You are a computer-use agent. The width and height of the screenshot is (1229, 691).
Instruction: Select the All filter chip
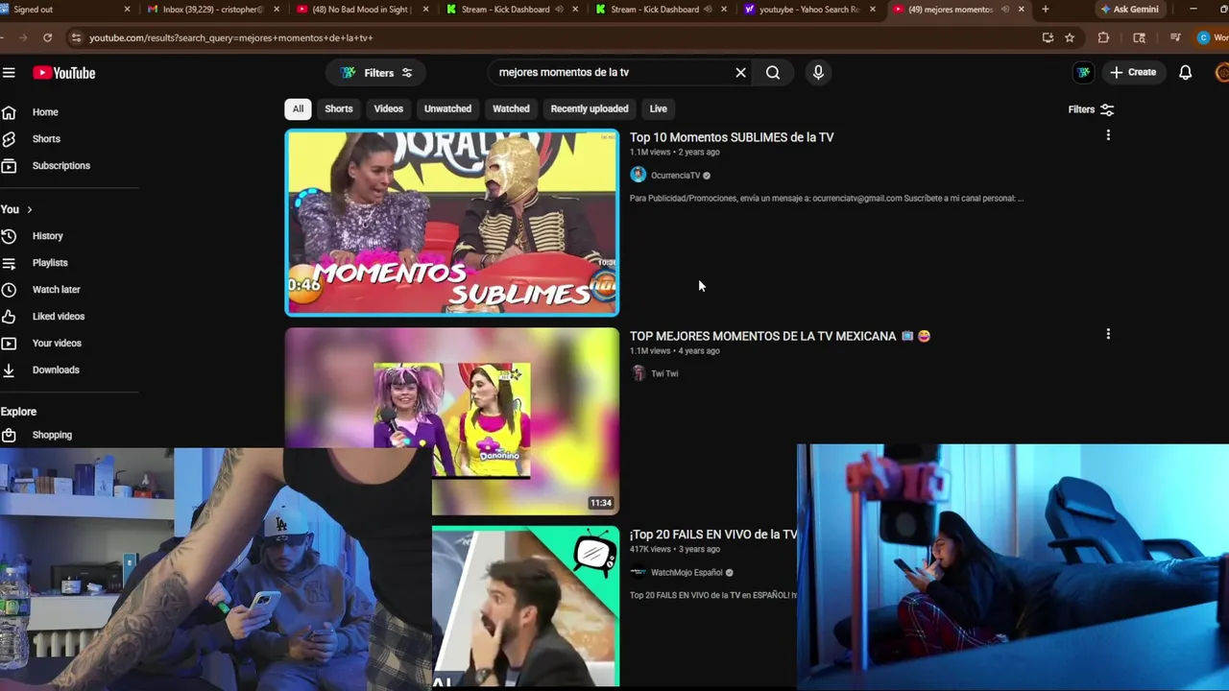point(298,108)
